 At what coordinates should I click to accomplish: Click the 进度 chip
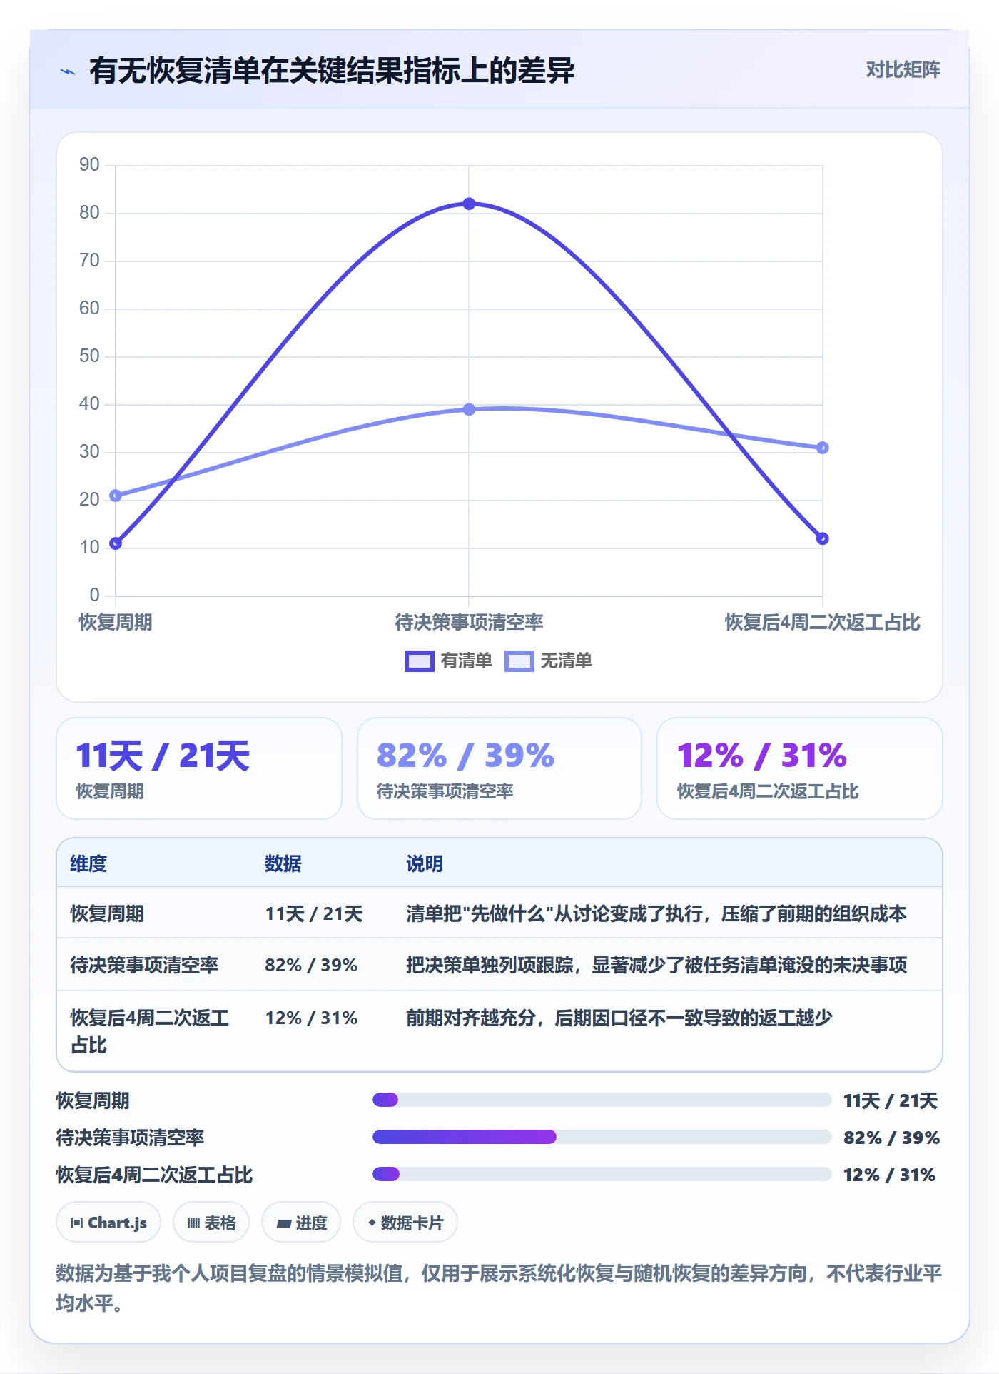point(301,1223)
